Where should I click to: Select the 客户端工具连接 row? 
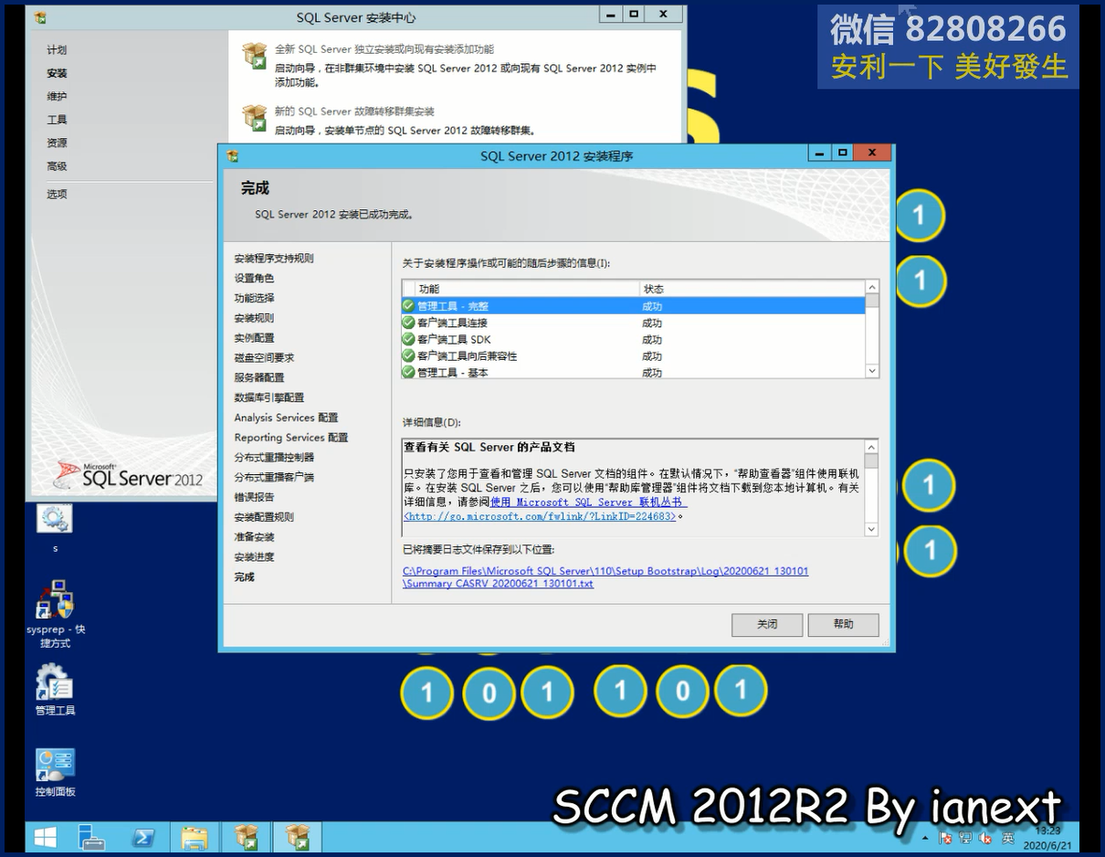(x=633, y=323)
